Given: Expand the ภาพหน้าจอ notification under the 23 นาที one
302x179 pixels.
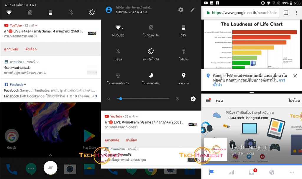Looking at the screenshot, I should (x=138, y=149).
